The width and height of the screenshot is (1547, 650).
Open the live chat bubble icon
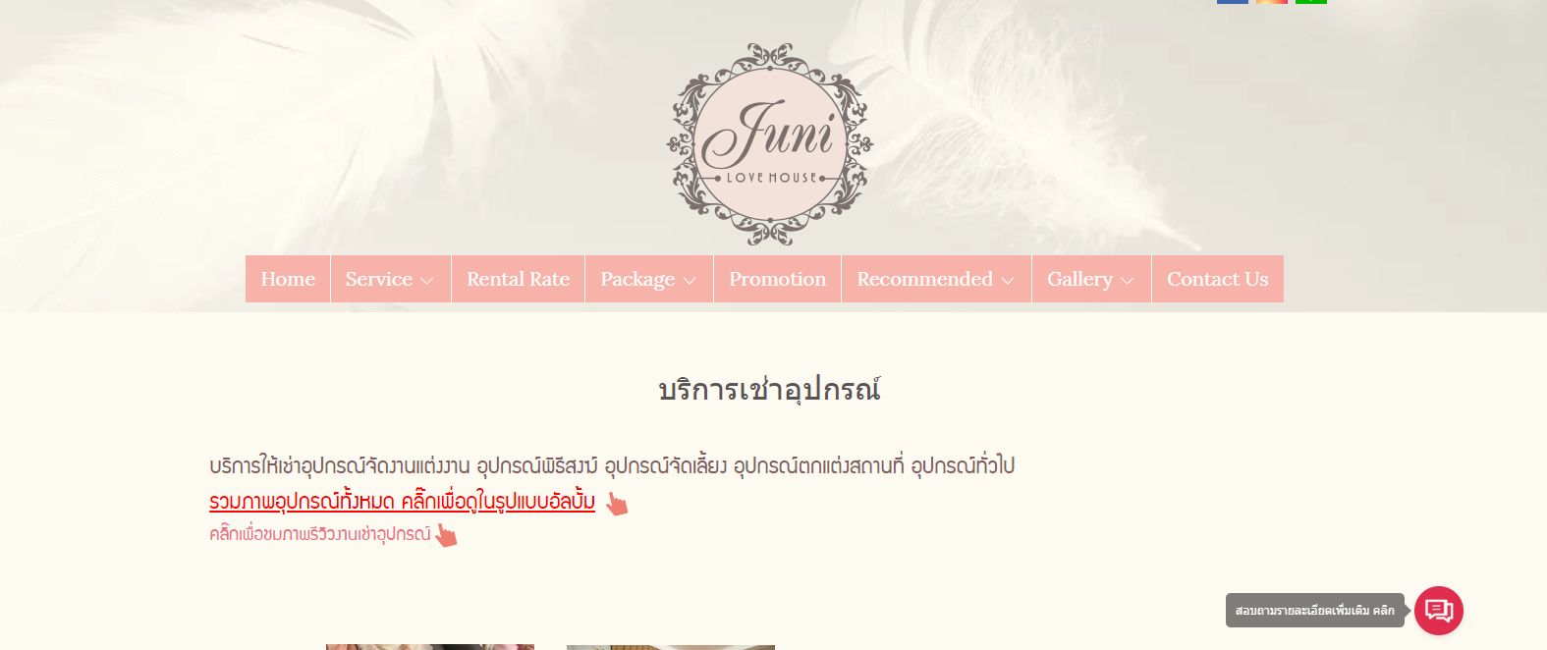1439,611
